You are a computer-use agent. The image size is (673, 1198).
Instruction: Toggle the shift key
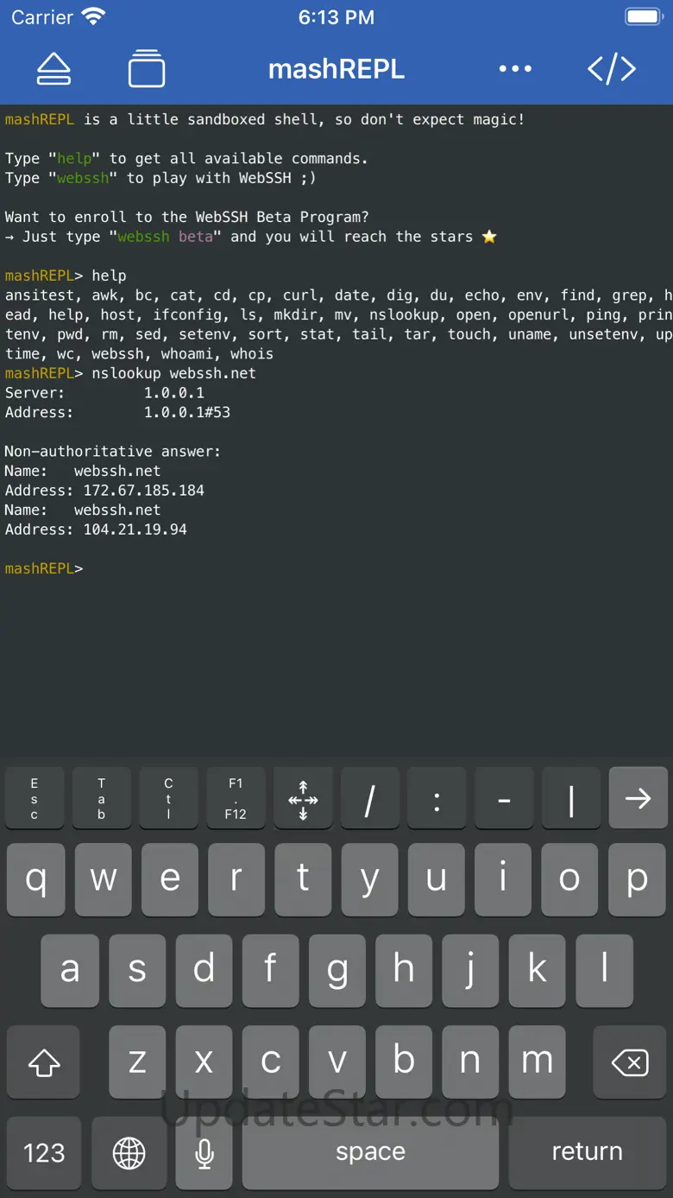pyautogui.click(x=43, y=1063)
